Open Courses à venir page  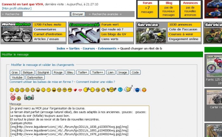pyautogui.click(x=184, y=34)
